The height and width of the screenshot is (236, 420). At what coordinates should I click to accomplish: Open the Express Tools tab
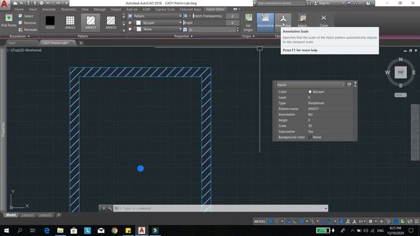[x=165, y=9]
